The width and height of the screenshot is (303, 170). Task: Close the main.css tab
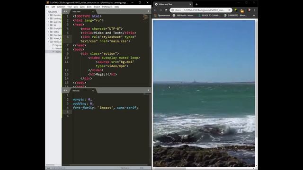[93, 91]
